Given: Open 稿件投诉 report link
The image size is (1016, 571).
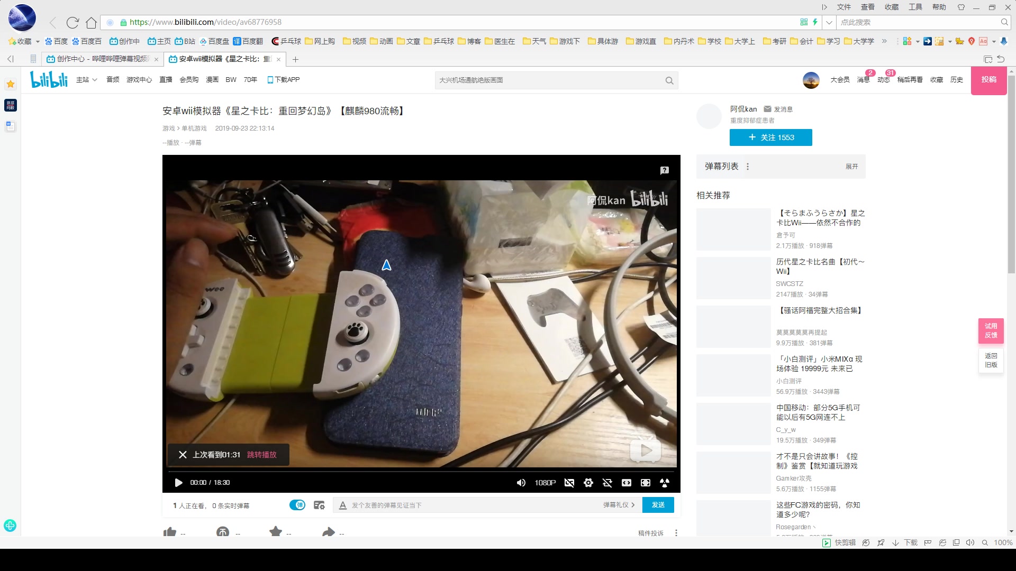Looking at the screenshot, I should point(650,533).
